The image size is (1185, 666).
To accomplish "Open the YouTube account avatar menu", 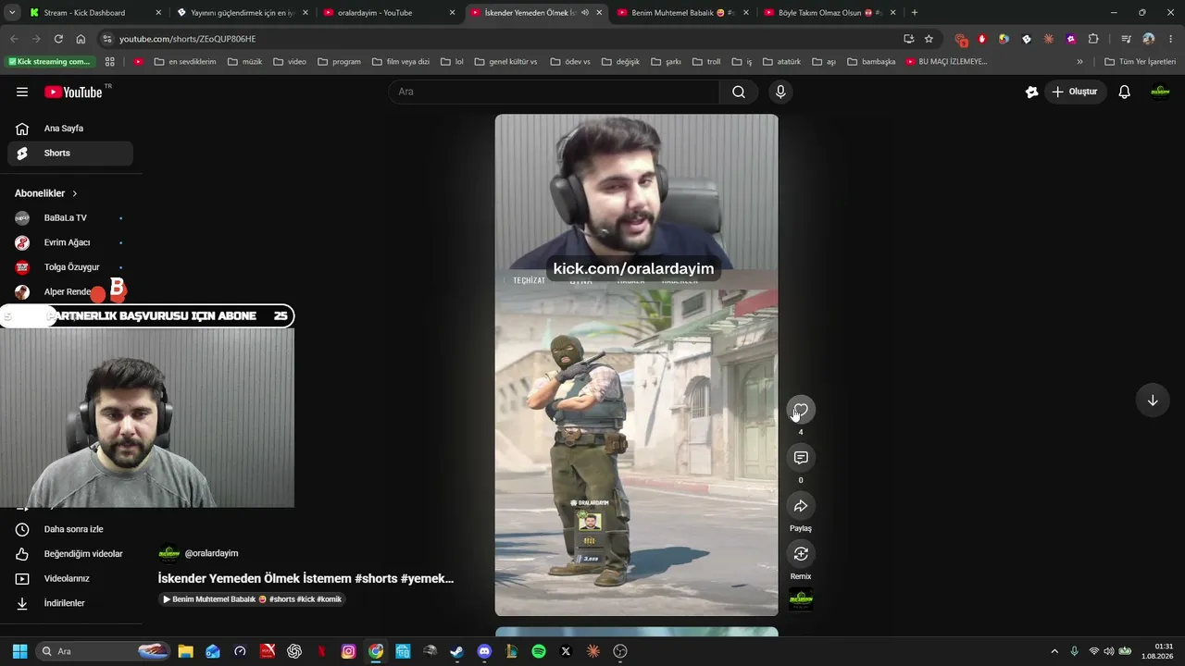I will [x=1160, y=92].
